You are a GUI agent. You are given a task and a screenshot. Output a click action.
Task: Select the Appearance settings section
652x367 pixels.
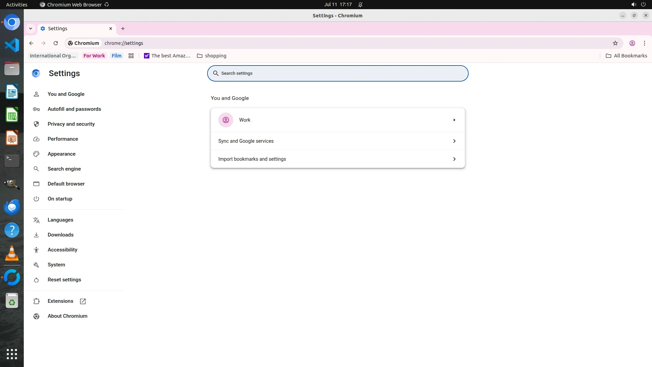[61, 154]
